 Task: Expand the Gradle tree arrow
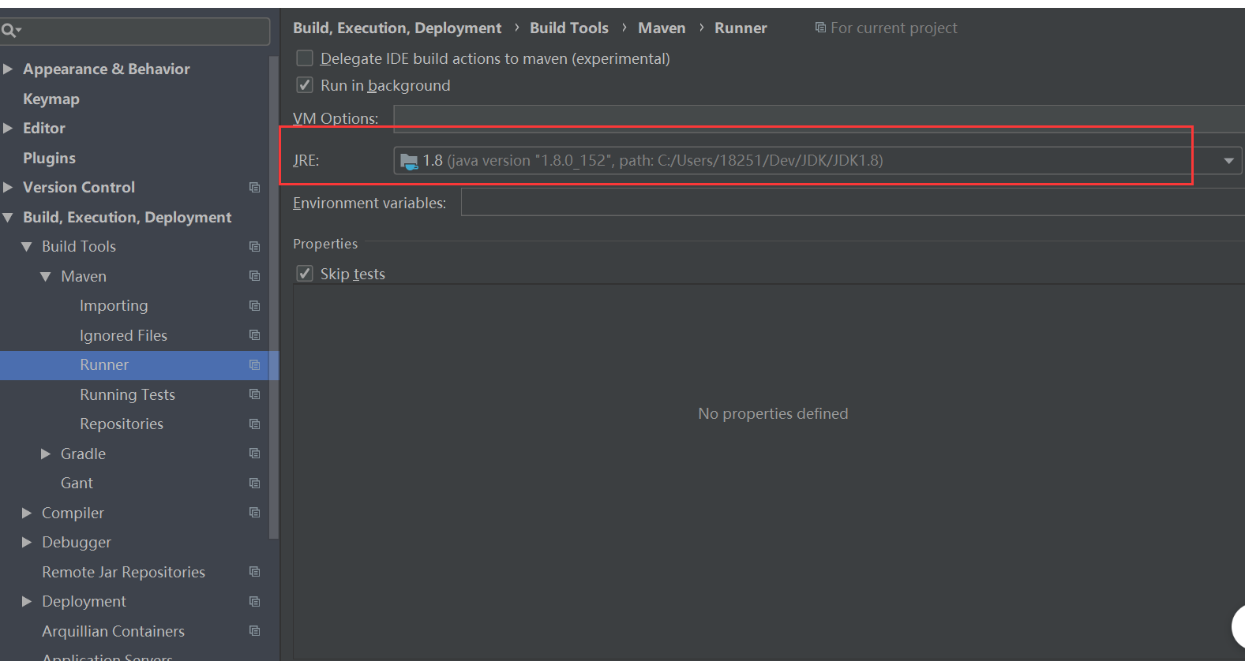(46, 454)
